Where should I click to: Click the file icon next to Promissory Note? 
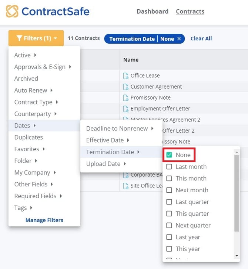126,98
